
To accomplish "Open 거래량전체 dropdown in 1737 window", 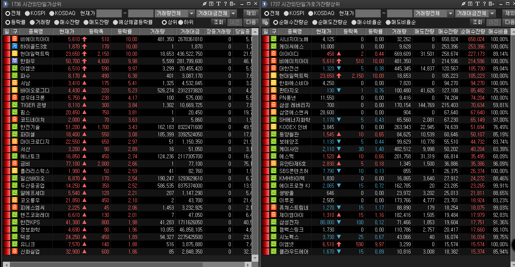I will (433, 13).
